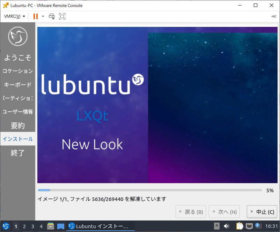Open the network connection tray icon

pyautogui.click(x=249, y=226)
